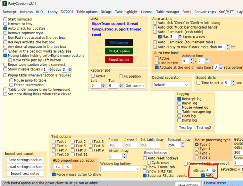Click the green PartyCaption banner button
This screenshot has height=186, width=243.
[x=119, y=51]
